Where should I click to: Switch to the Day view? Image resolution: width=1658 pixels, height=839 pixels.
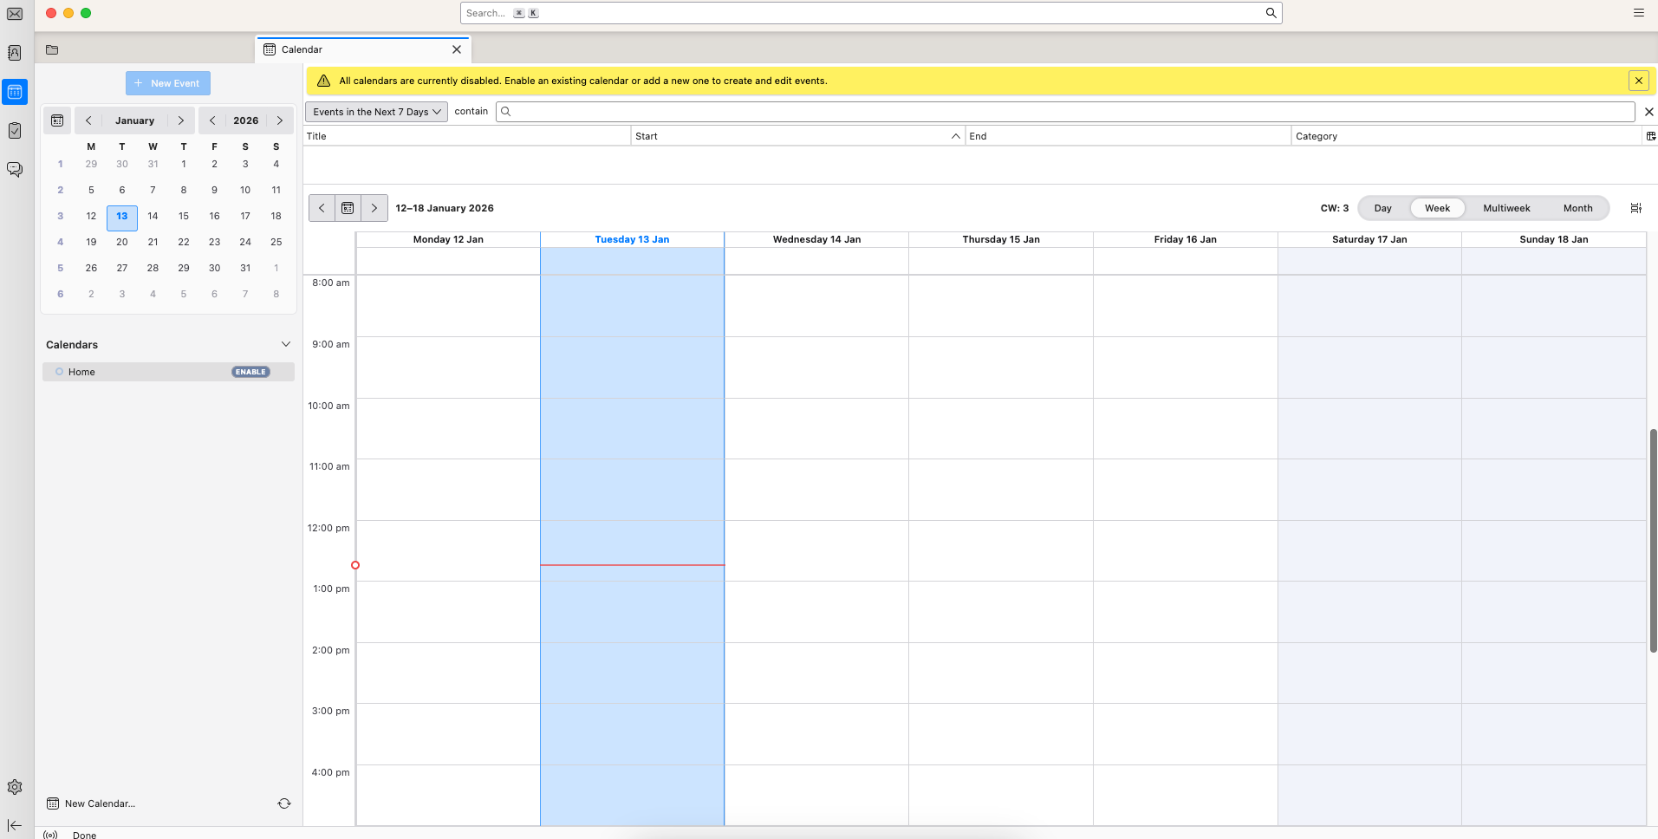1382,208
